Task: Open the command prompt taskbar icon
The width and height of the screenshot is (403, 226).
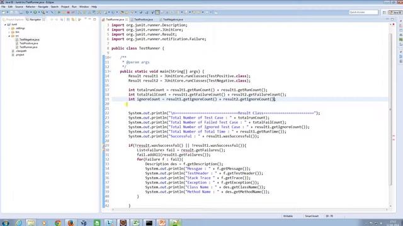Action: pos(149,223)
